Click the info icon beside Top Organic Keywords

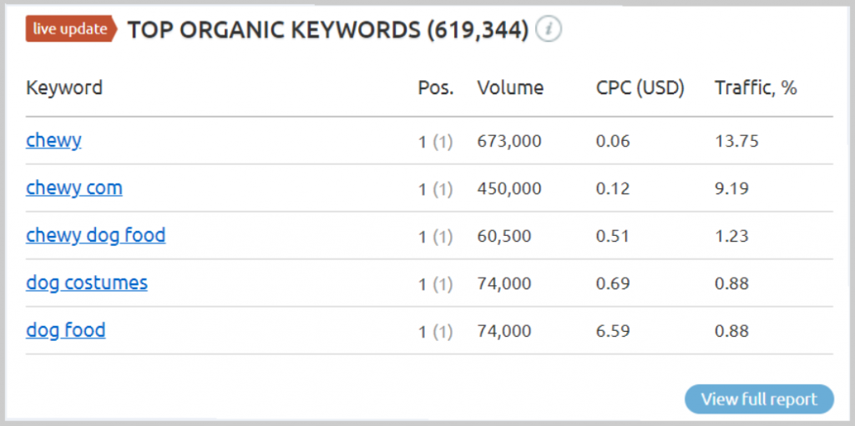tap(548, 31)
